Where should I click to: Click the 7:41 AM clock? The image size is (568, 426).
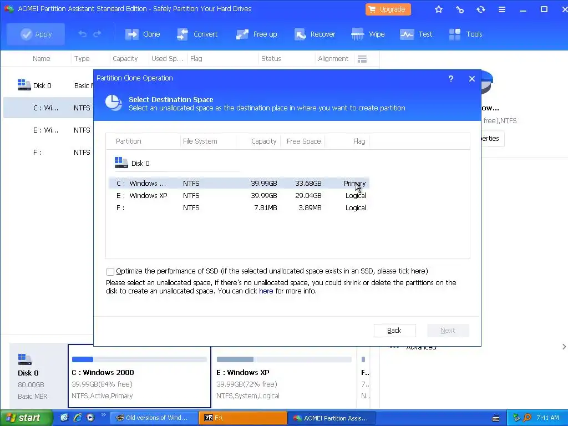547,418
